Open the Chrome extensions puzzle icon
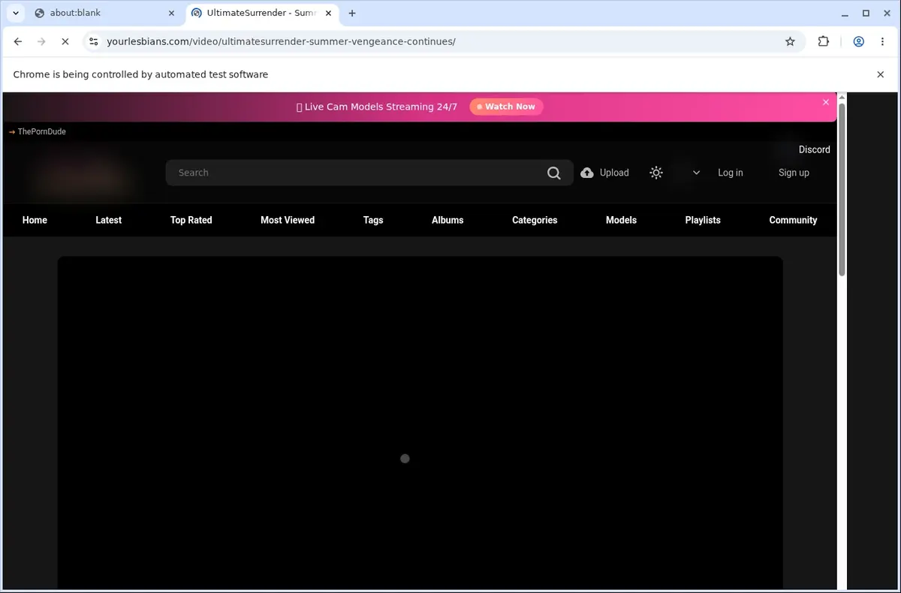The image size is (901, 593). tap(824, 41)
